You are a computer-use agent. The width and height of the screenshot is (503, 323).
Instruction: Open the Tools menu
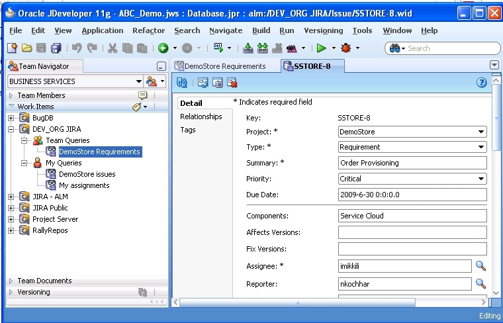click(x=362, y=30)
